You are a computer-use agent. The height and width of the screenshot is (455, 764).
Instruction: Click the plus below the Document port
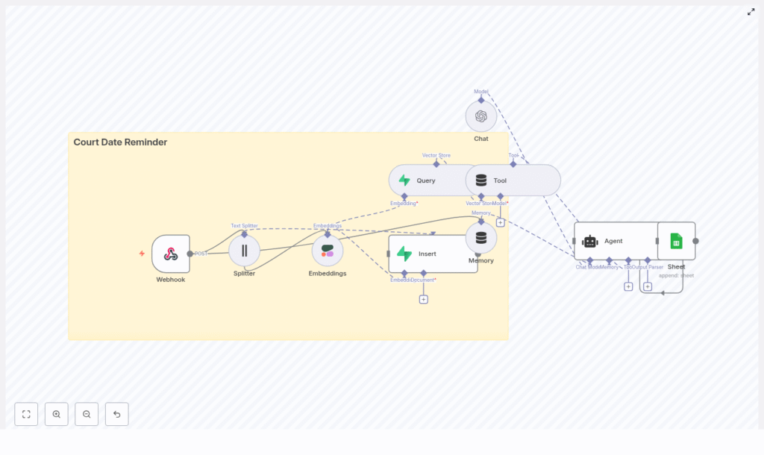coord(423,298)
